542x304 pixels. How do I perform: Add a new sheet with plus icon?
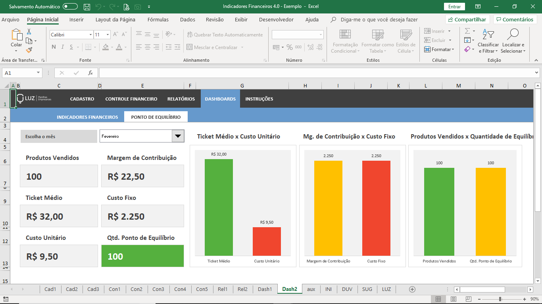point(412,289)
